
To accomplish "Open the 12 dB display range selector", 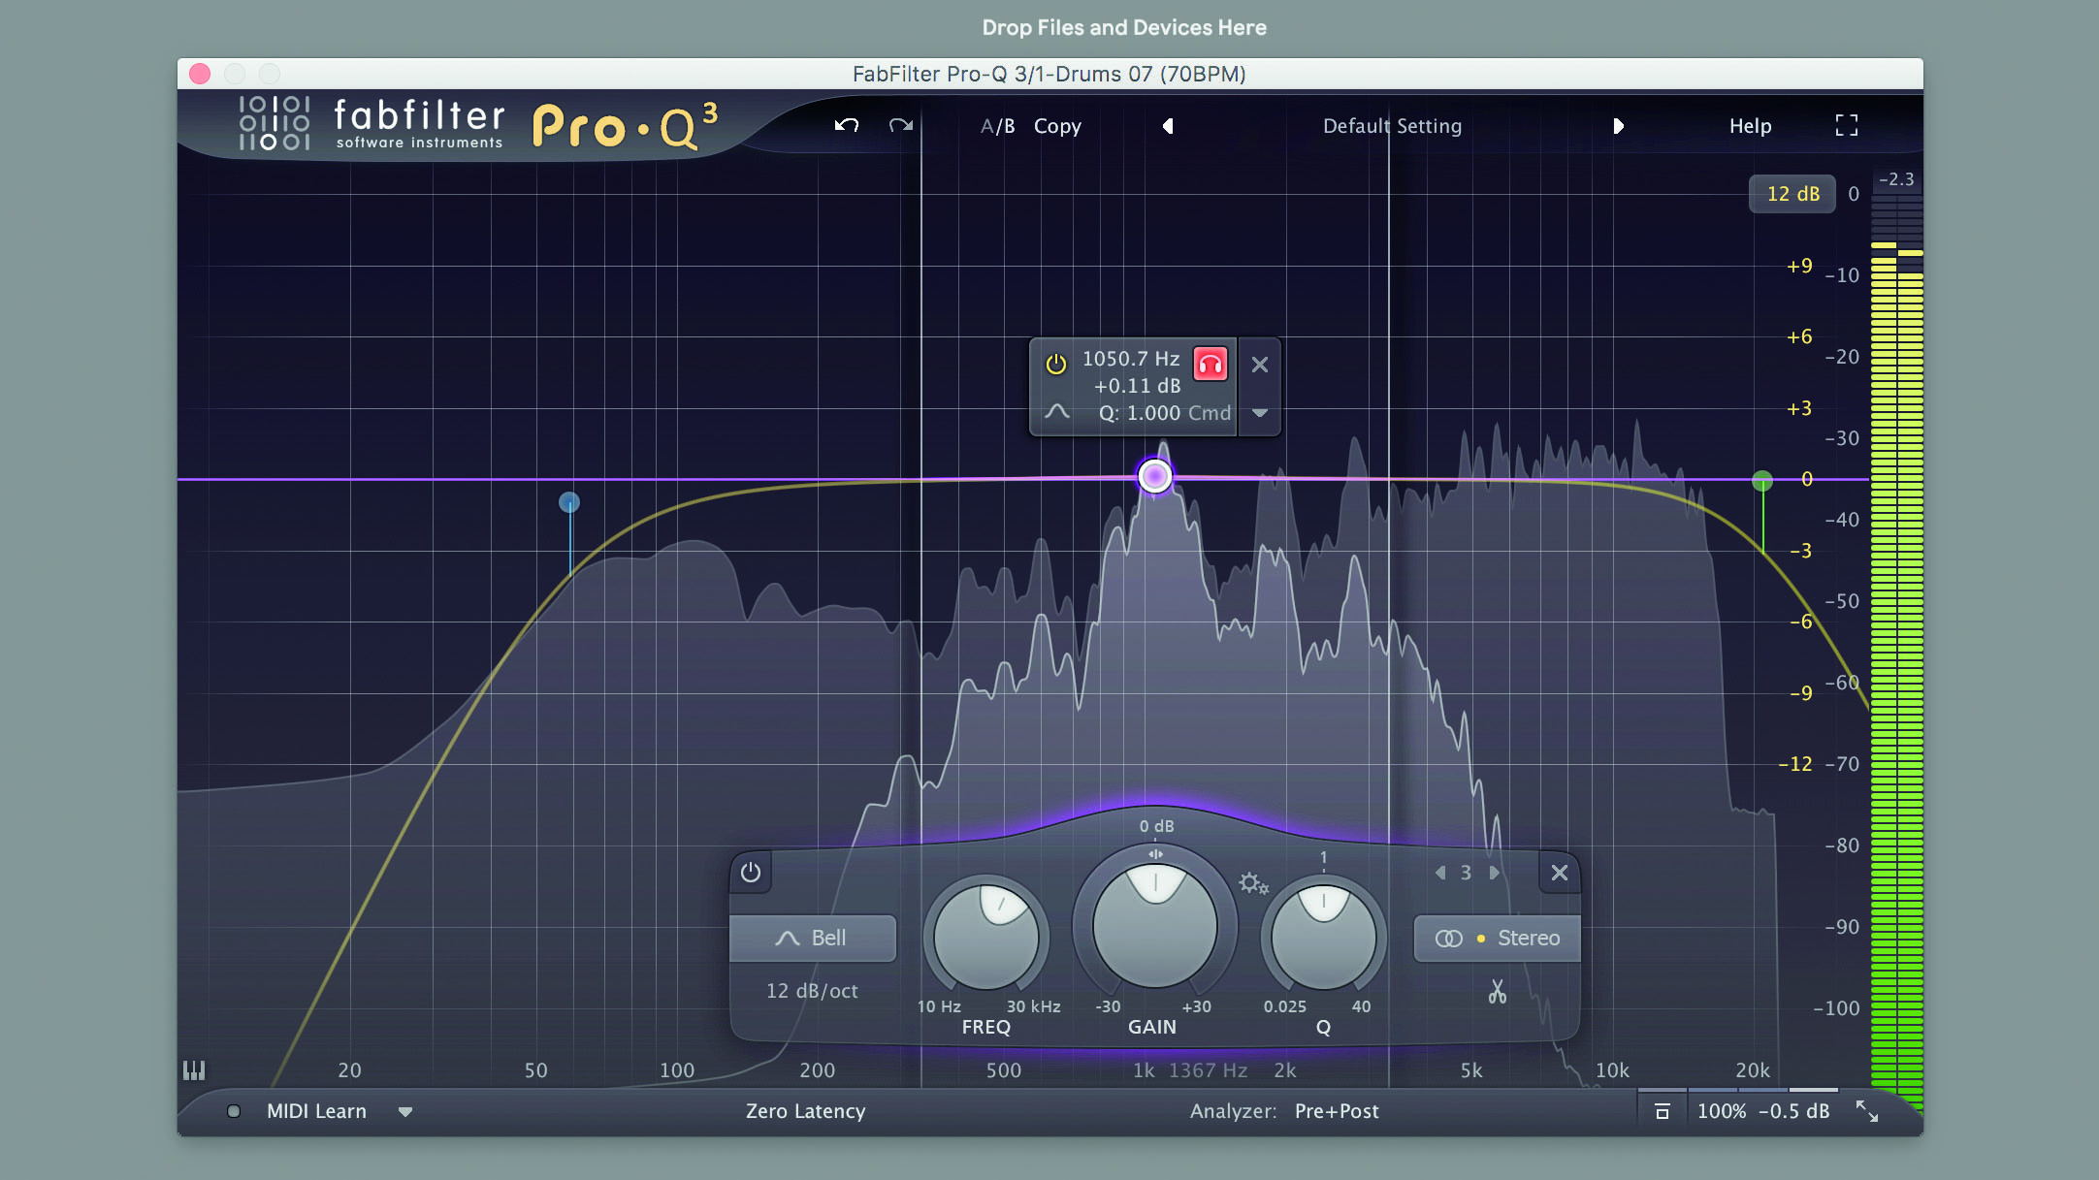I will (x=1792, y=194).
